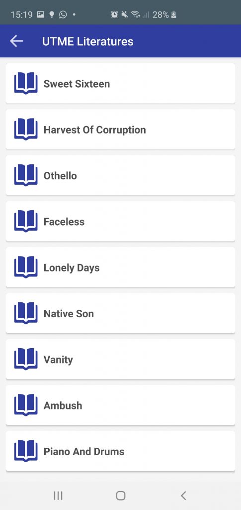Tap the book icon beside Piano And Drums
The height and width of the screenshot is (510, 241).
[26, 451]
